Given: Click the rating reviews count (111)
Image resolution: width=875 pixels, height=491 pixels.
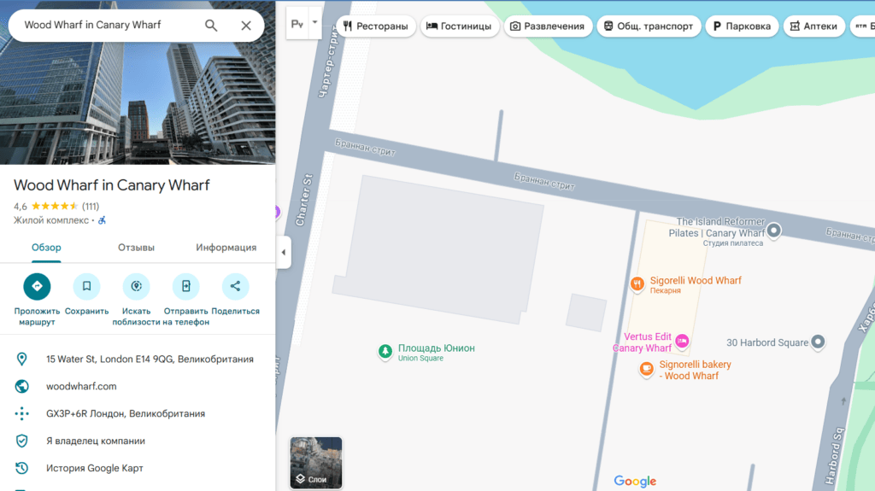Looking at the screenshot, I should pos(91,207).
